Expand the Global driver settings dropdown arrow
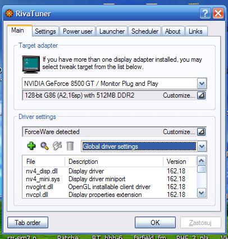Image resolution: width=228 pixels, height=239 pixels. pyautogui.click(x=202, y=146)
